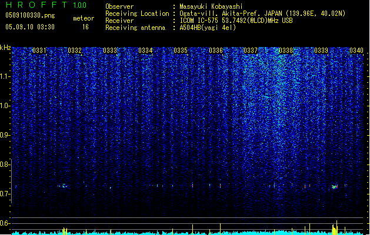Click the 0334 time marker
Viewport: 370px width, 235px height.
tap(145, 51)
